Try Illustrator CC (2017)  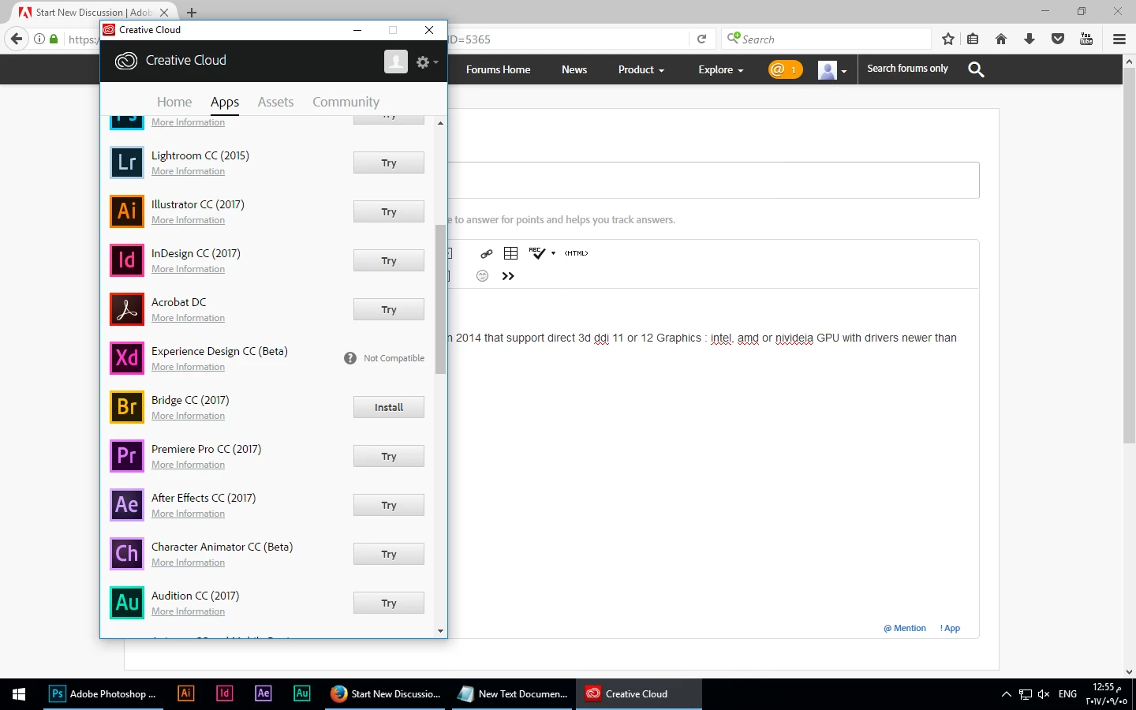coord(389,211)
